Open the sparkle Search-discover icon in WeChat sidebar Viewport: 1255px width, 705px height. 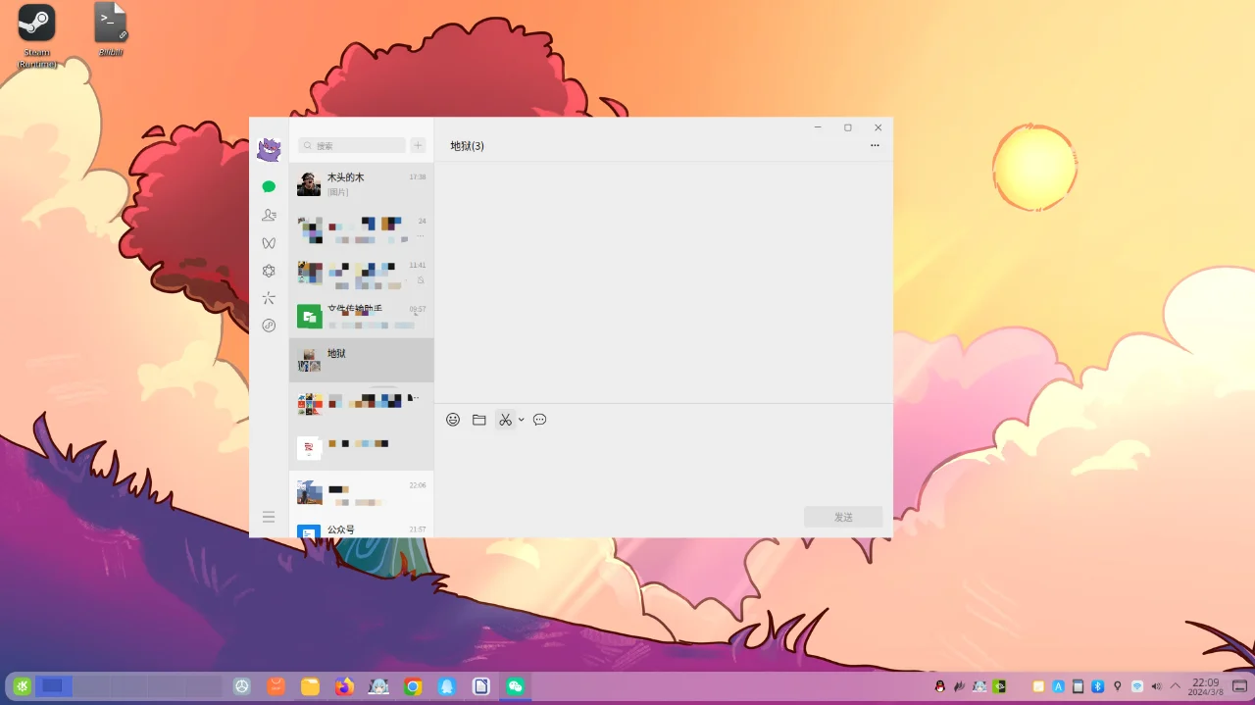pos(269,298)
